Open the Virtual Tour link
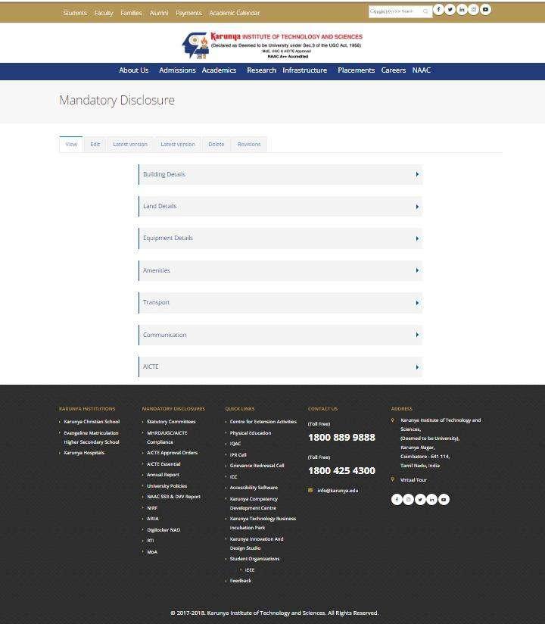The height and width of the screenshot is (624, 545). coord(413,480)
